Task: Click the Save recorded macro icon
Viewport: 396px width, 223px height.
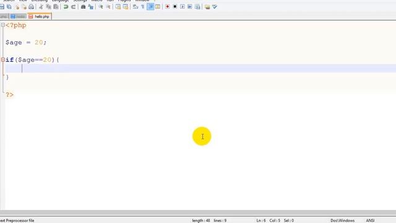Action: [197, 7]
